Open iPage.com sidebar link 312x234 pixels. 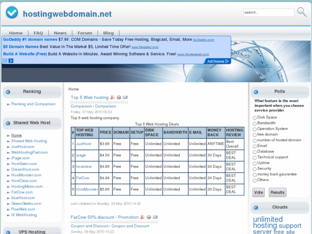coord(21,158)
